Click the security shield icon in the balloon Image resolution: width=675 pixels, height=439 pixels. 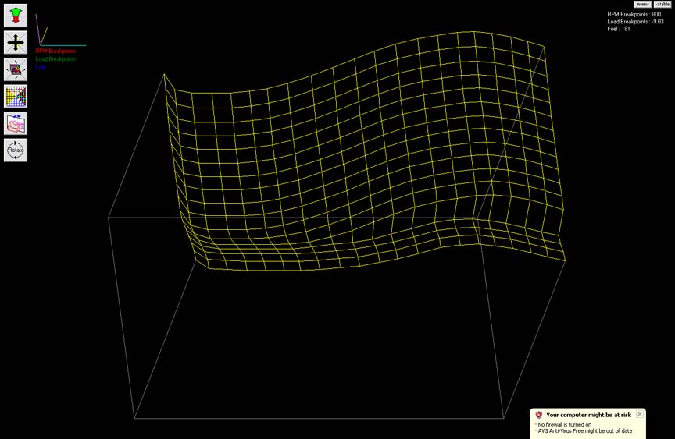(x=538, y=415)
